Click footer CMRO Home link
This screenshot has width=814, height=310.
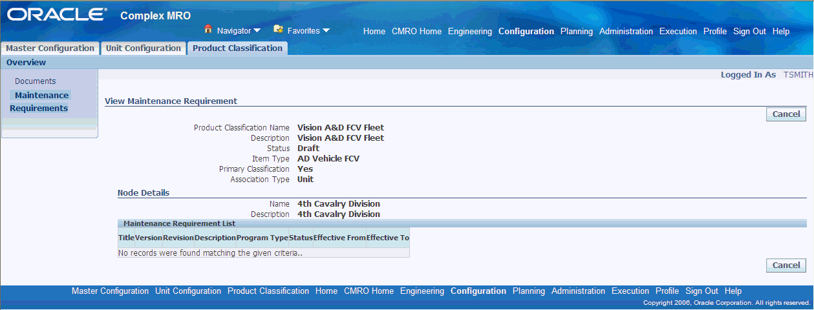pos(369,291)
